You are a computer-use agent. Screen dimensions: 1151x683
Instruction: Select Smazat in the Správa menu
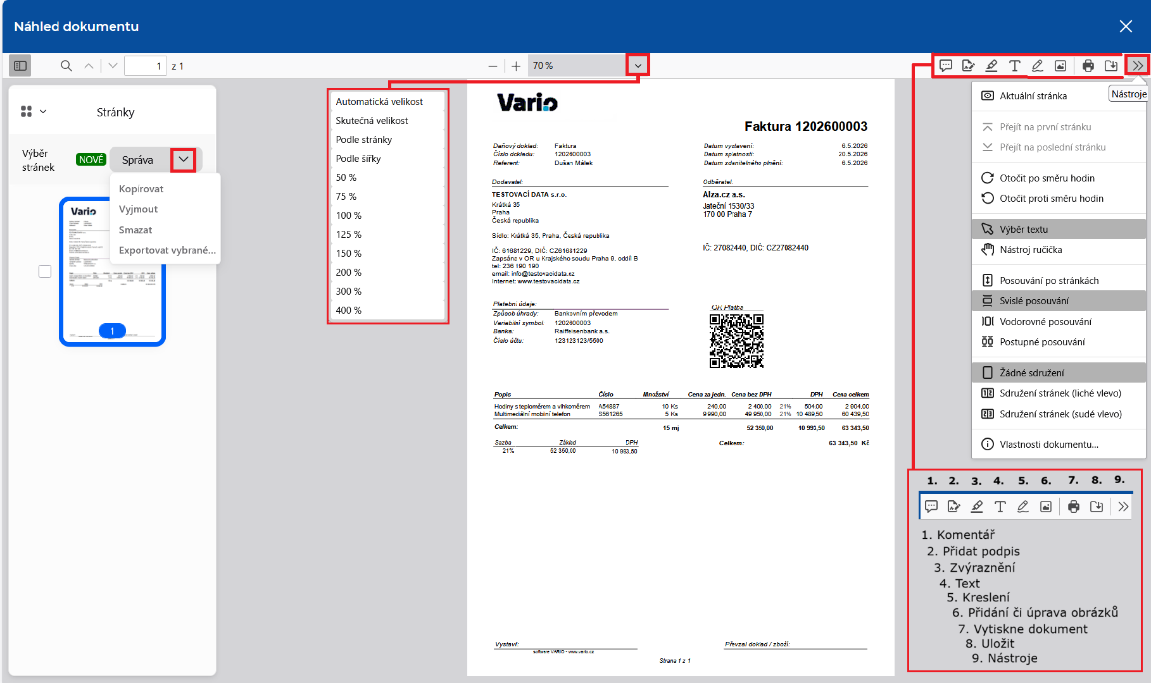pyautogui.click(x=165, y=230)
